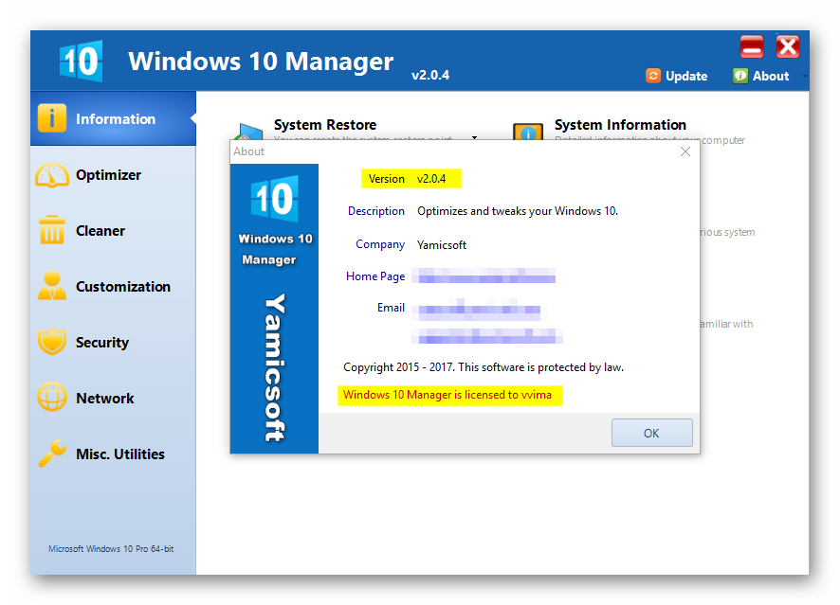Click the Update button label
The height and width of the screenshot is (605, 840).
pos(686,76)
